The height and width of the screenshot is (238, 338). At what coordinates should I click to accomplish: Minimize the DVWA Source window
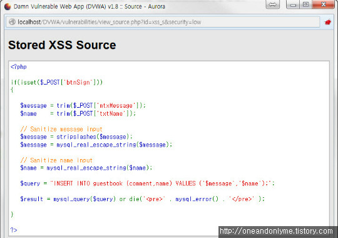pos(293,4)
